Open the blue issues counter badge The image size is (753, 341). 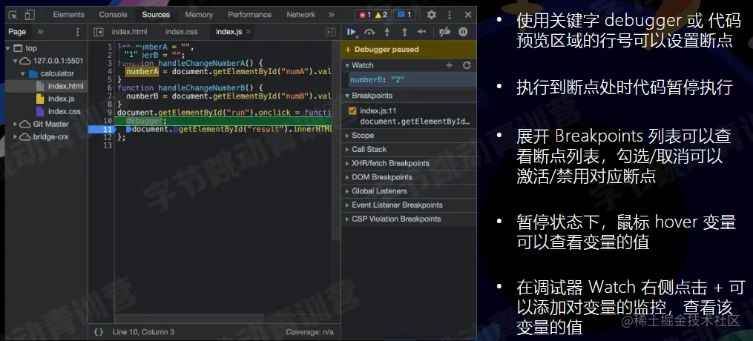(x=404, y=15)
